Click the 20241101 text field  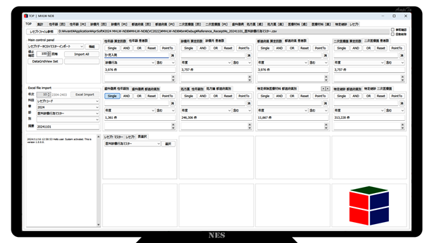pos(68,127)
